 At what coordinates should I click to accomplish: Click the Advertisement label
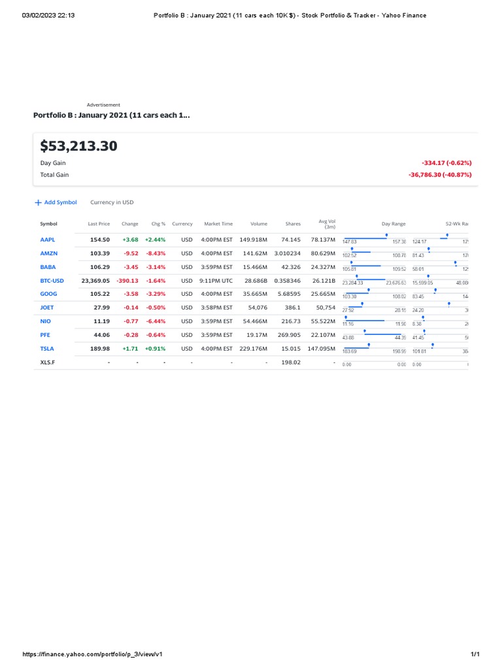tap(103, 105)
